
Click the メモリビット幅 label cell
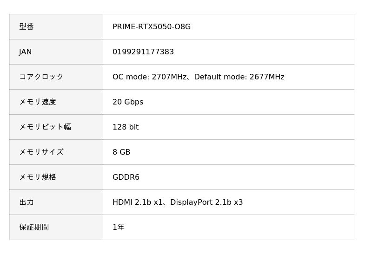tap(45, 127)
